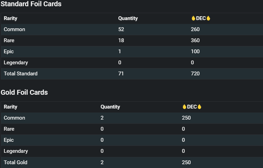Select the Legendary label in the Standard Foil table
Viewport: 263px width, 168px height.
tap(16, 63)
